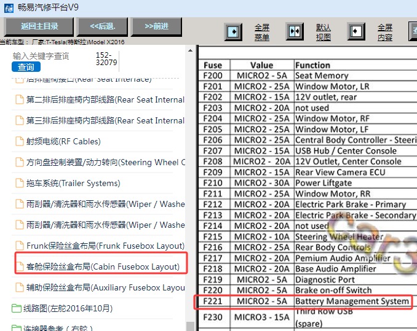The image size is (417, 331).
Task: Open Auxiliary Fusebox Layout document icon
Action: pos(20,287)
